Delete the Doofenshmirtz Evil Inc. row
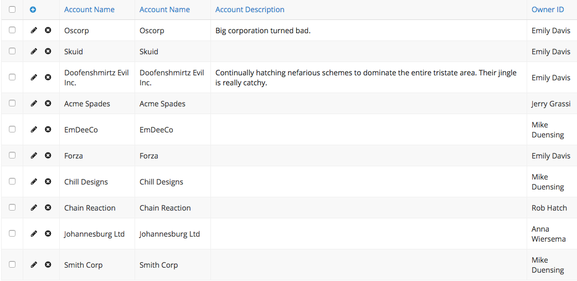Viewport: 577px width, 281px height. 48,78
